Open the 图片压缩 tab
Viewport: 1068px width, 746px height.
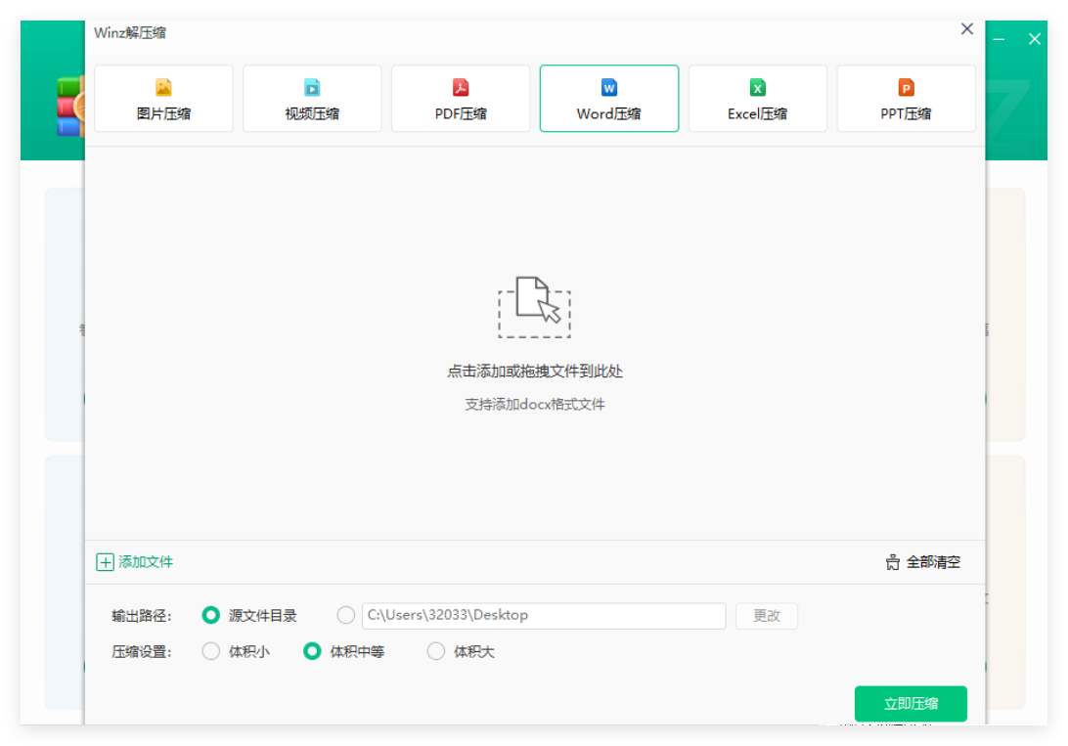pos(163,99)
